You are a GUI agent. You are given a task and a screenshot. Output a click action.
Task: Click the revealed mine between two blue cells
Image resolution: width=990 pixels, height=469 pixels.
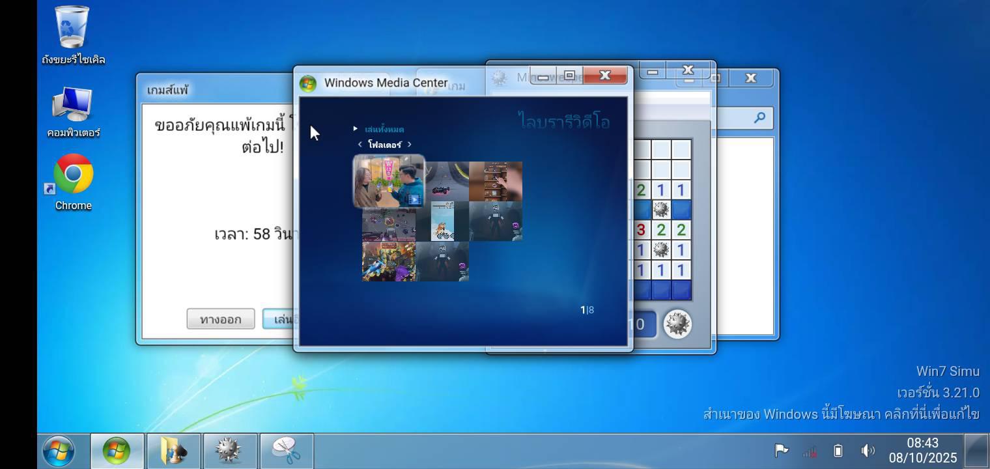[661, 210]
